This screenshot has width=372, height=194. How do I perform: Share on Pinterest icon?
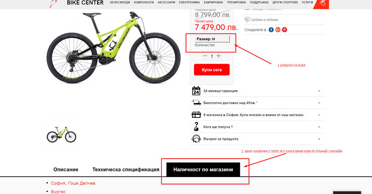(284, 30)
